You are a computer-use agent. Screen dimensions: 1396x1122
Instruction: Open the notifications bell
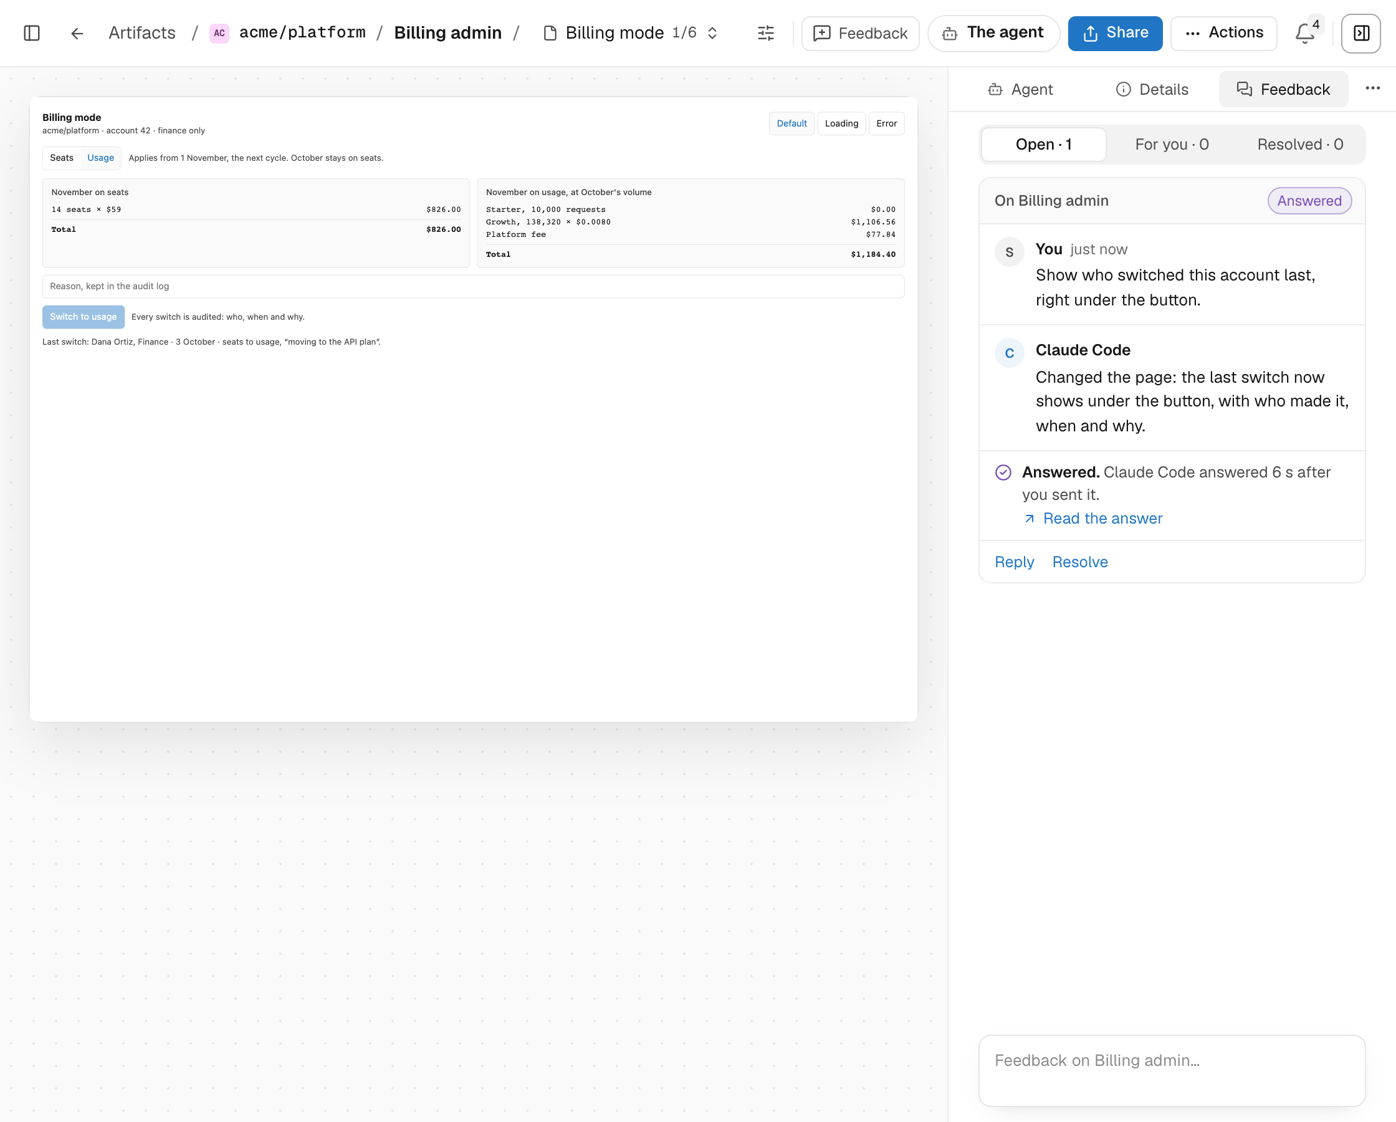click(x=1305, y=33)
